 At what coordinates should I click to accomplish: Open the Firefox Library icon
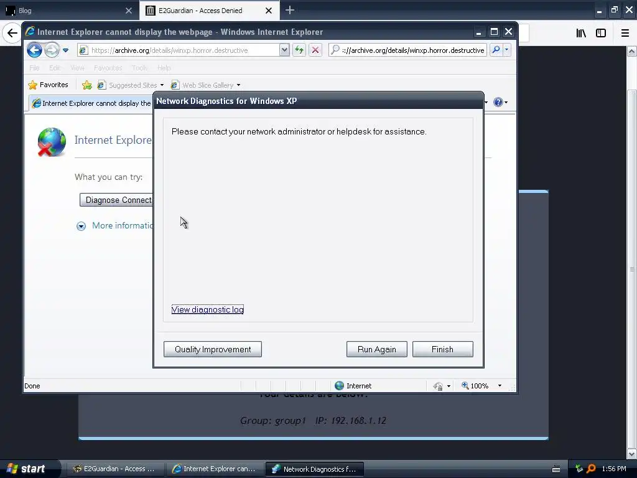[x=581, y=33]
